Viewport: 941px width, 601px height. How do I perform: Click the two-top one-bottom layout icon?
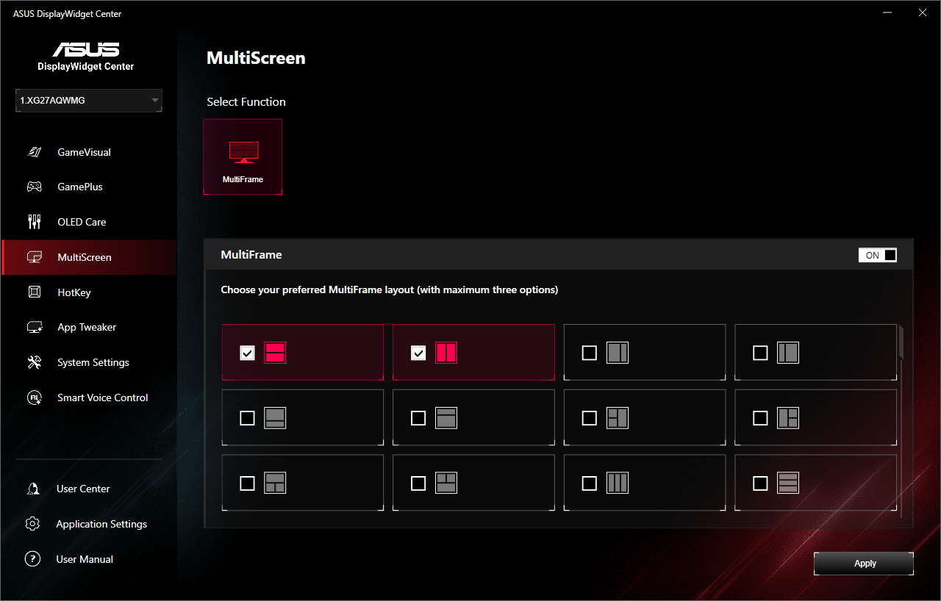(x=446, y=483)
